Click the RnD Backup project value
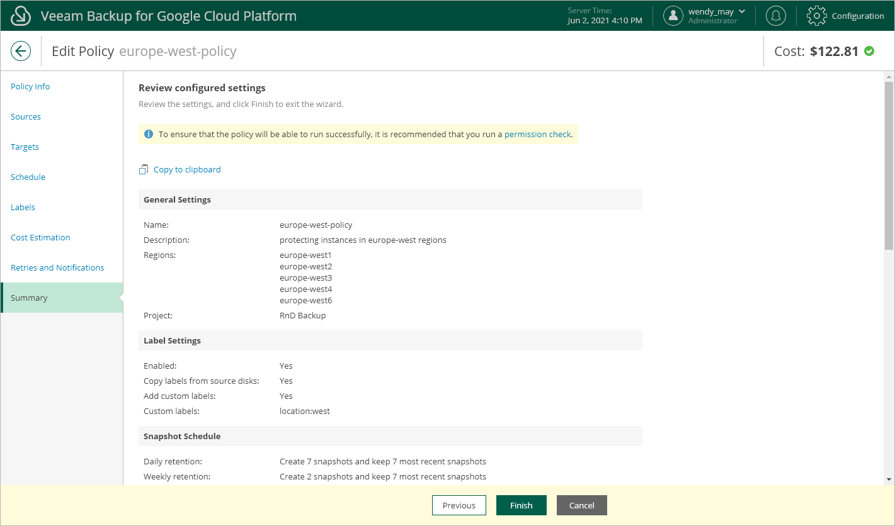Viewport: 895px width, 526px height. (x=303, y=315)
